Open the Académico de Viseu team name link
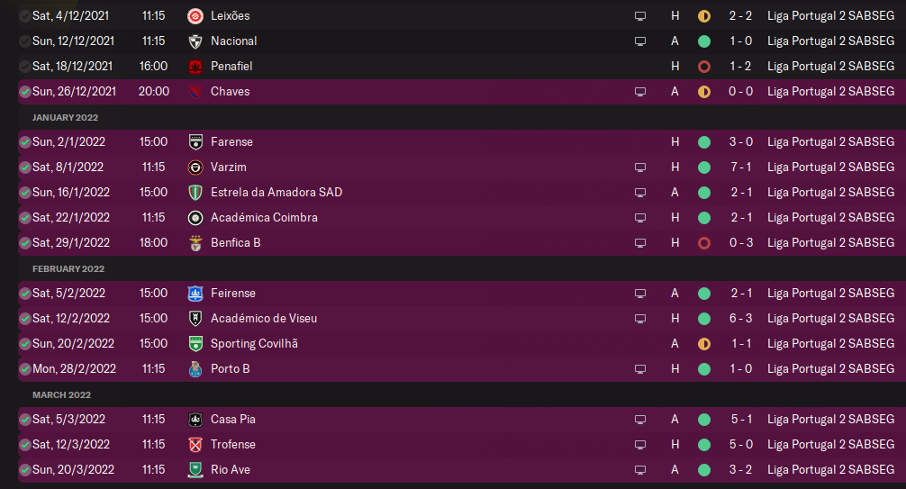 [263, 319]
